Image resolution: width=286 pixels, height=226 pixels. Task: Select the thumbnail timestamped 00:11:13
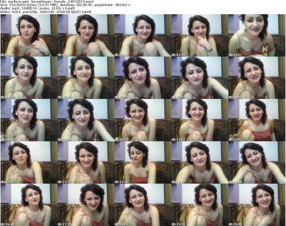pos(200,120)
